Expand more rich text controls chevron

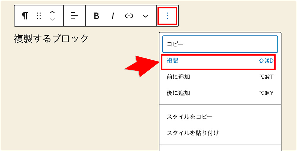145,16
